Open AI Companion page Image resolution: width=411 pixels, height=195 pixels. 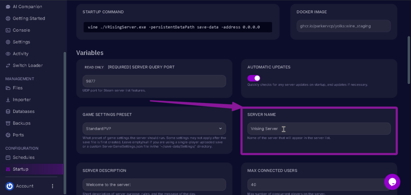[27, 6]
